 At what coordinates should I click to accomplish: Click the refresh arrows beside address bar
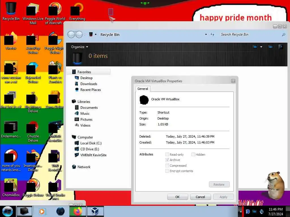tap(212, 34)
